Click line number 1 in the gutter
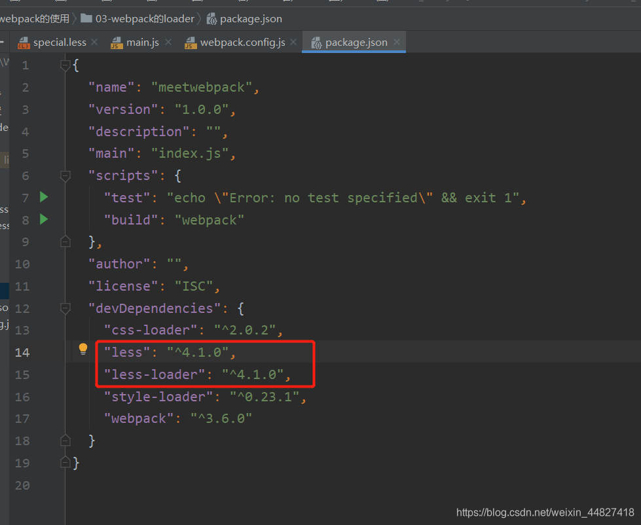 [26, 65]
